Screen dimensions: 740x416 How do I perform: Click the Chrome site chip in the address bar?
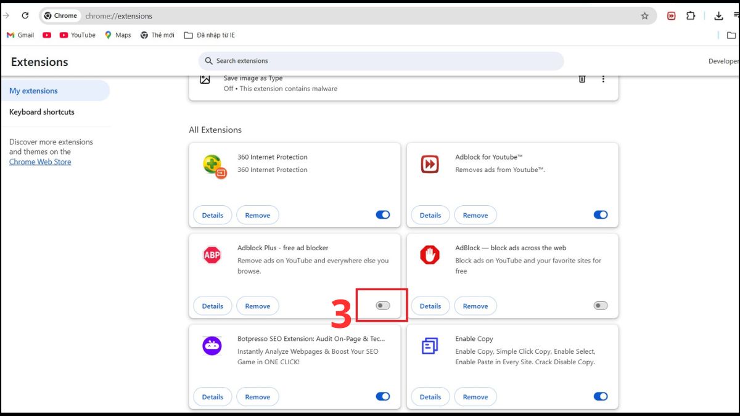[x=61, y=16]
